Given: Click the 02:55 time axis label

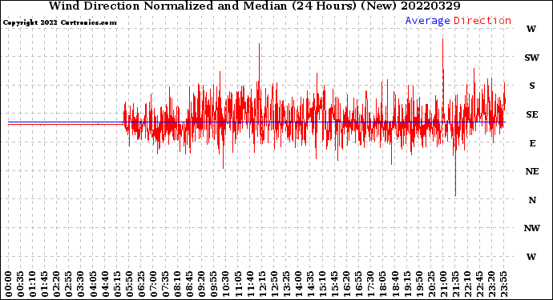Looking at the screenshot, I should tap(69, 285).
